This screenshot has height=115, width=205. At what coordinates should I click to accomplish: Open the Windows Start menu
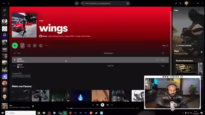click(x=3, y=113)
